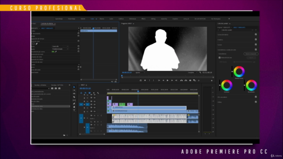The height and width of the screenshot is (159, 283).
Task: Select the Incrustación ultra effect in Effects list
Action: [50, 106]
